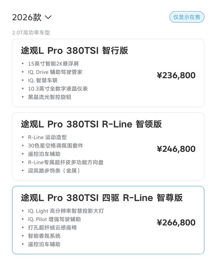218x259 pixels.
Task: Click the 10.3英寸全数字液晶仪表 feature
Action: tap(58, 89)
